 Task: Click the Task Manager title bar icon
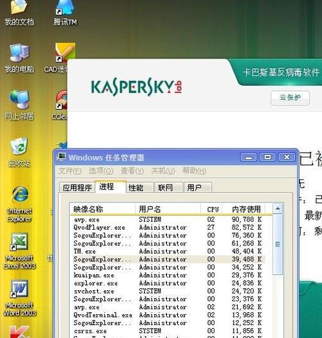click(x=62, y=157)
